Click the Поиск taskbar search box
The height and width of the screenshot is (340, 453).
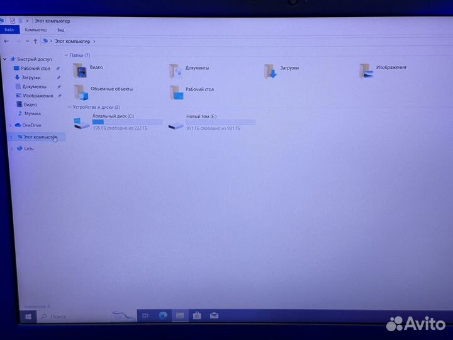click(87, 317)
